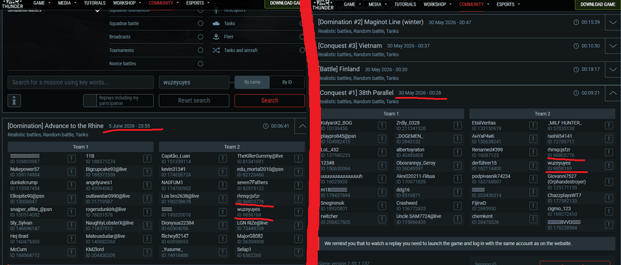Report wuzeyuyes in 38th Parallel replay
This screenshot has height=265, width=621.
tap(609, 165)
